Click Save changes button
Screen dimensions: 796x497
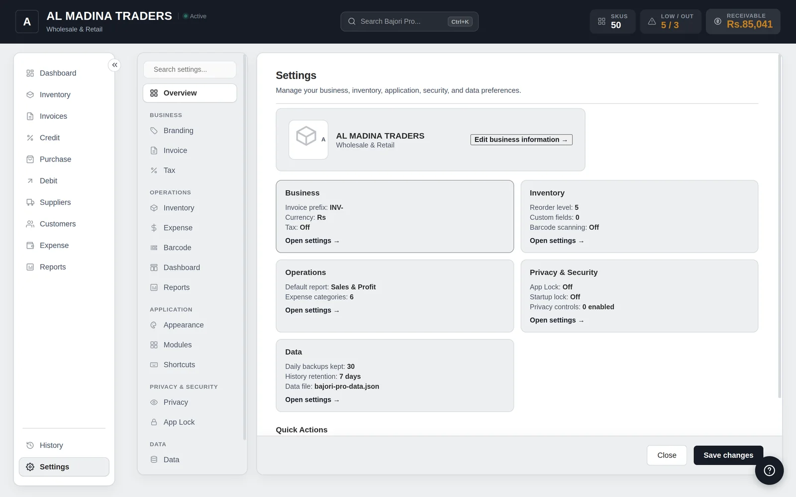[x=728, y=455]
